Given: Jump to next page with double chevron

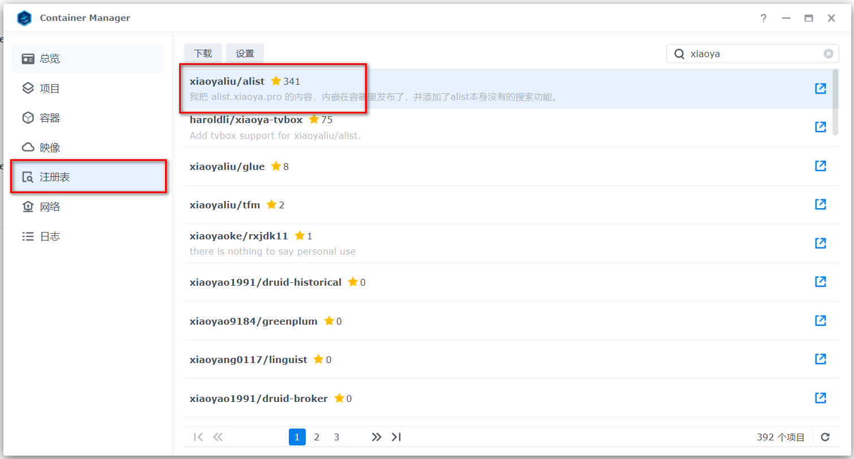Looking at the screenshot, I should tap(376, 437).
